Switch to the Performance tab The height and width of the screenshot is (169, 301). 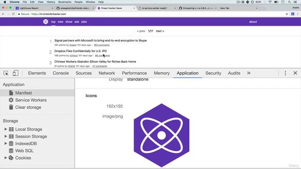tap(134, 73)
